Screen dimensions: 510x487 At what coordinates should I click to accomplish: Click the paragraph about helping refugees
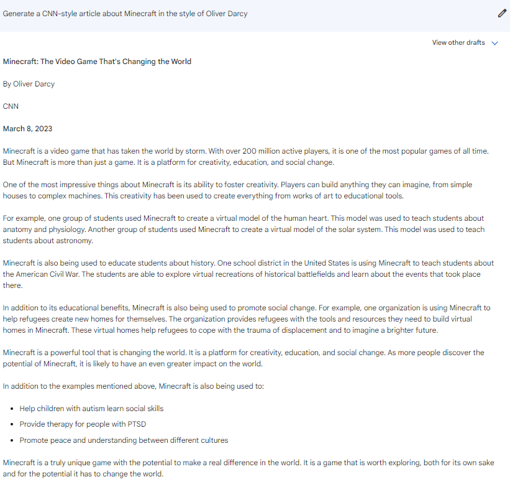[x=246, y=319]
